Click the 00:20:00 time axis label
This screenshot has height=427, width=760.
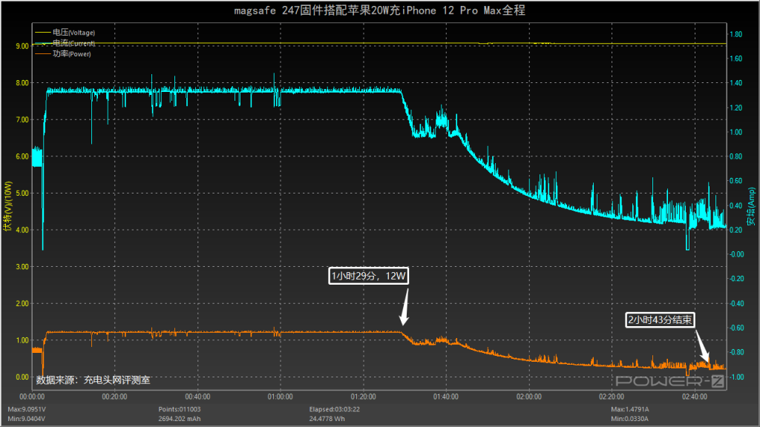114,397
